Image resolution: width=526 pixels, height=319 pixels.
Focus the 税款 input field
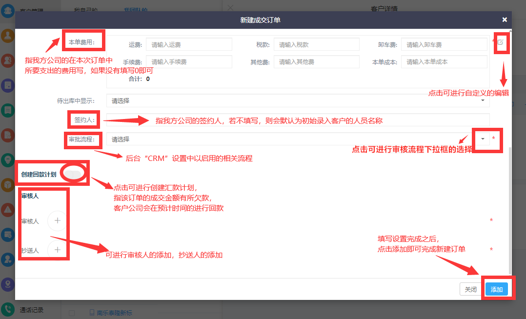coord(317,44)
